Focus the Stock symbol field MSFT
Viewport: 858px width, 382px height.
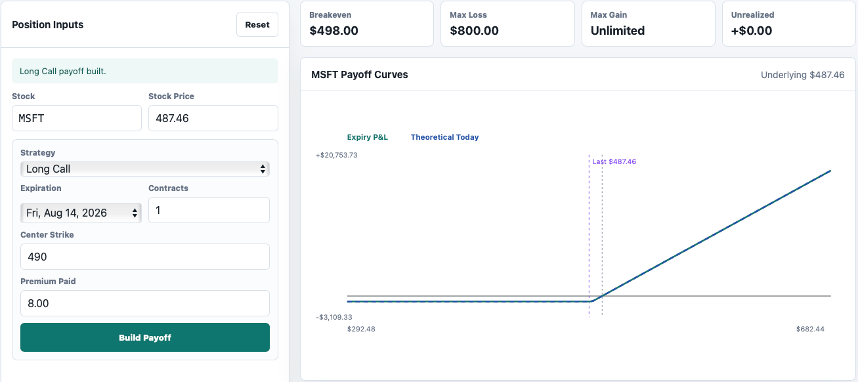pos(77,118)
